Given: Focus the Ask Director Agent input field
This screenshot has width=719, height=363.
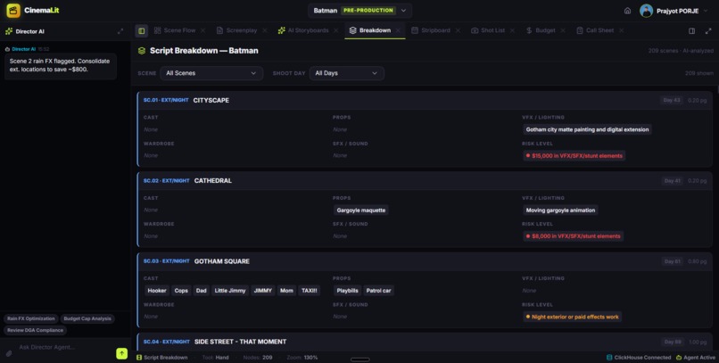Looking at the screenshot, I should tap(64, 348).
